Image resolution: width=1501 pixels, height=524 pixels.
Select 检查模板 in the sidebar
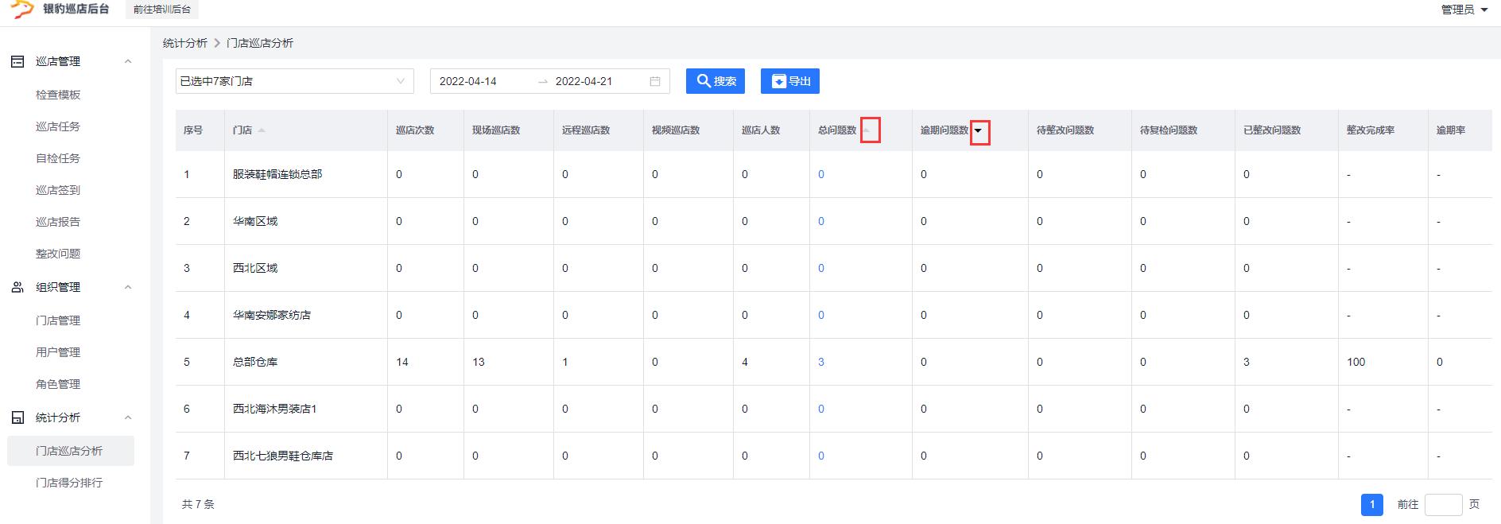pyautogui.click(x=58, y=95)
